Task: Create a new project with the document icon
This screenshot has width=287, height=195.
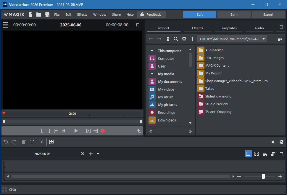Action: (30, 15)
